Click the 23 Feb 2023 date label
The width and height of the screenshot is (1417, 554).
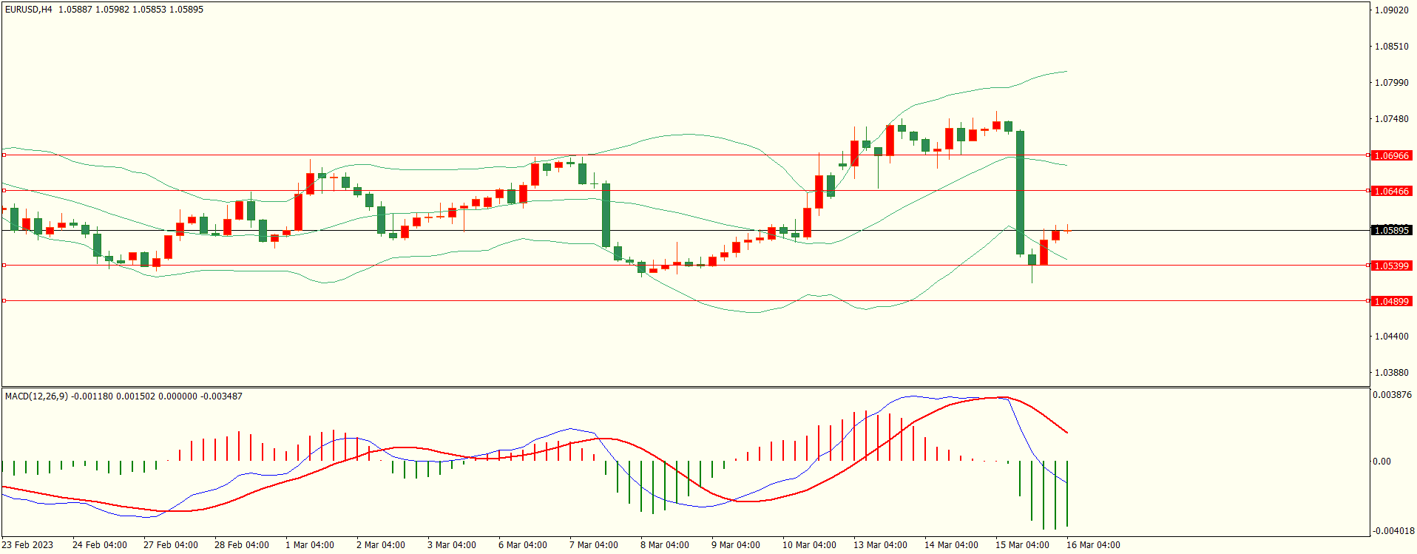tap(27, 545)
